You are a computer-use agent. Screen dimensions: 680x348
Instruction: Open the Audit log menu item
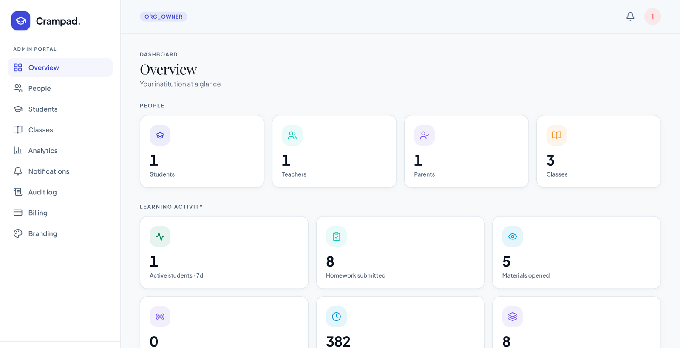(60, 192)
